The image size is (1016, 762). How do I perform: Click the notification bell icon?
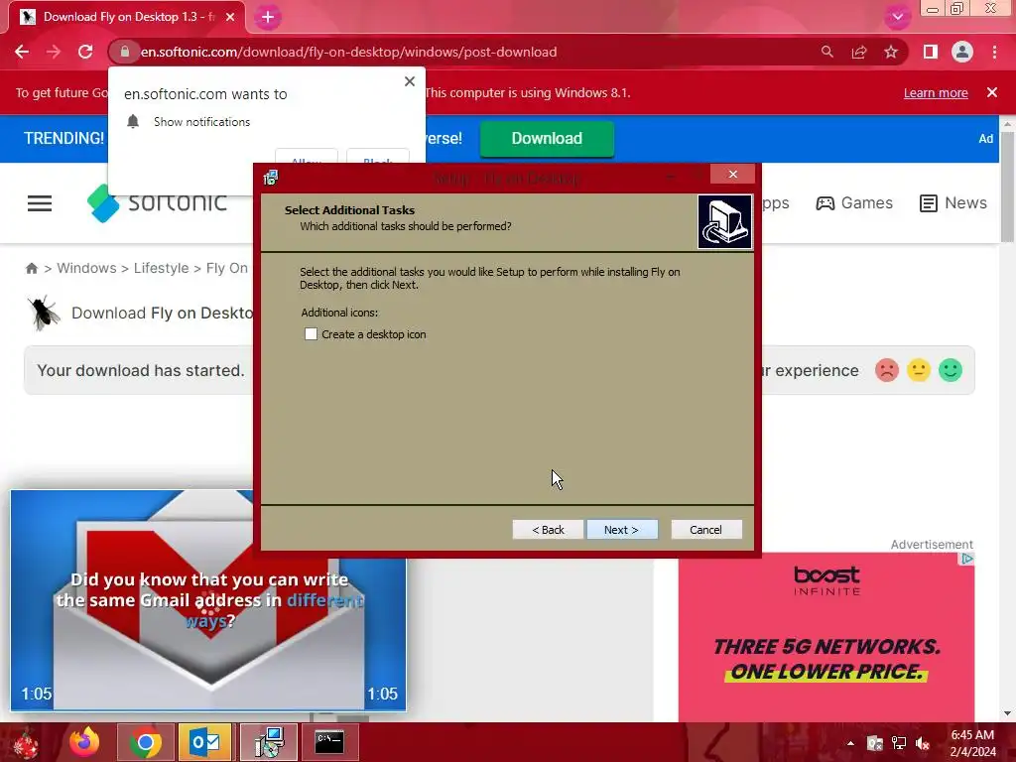pos(133,122)
